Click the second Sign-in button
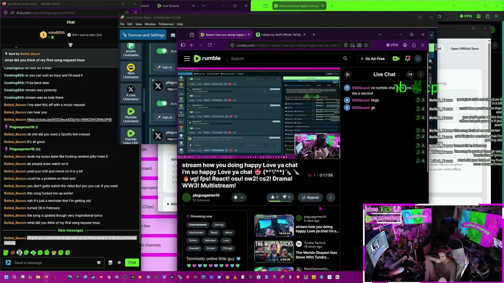The image size is (504, 283). tap(164, 117)
